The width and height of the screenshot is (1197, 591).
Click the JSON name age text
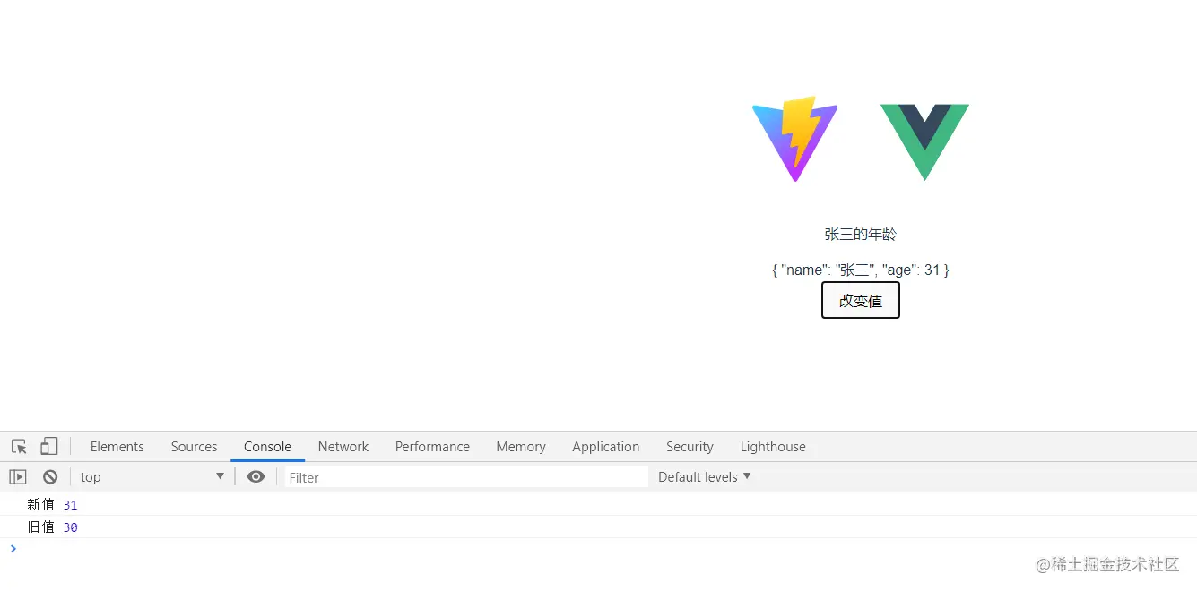click(x=861, y=270)
